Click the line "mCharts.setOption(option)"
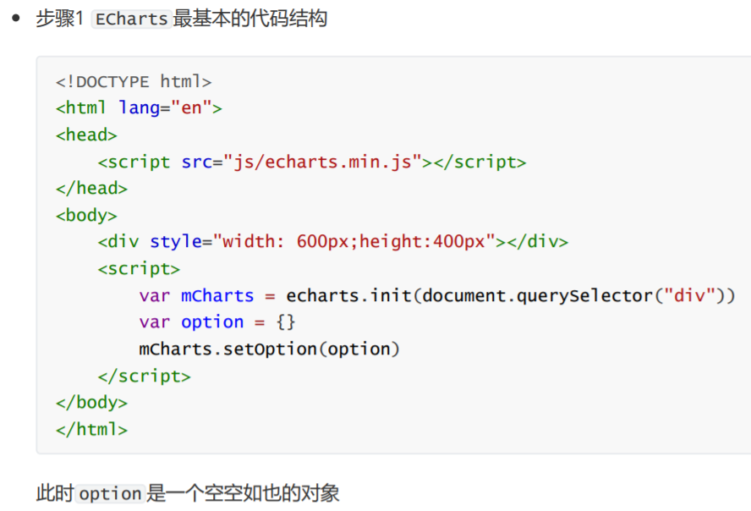Image resolution: width=751 pixels, height=511 pixels. point(269,349)
